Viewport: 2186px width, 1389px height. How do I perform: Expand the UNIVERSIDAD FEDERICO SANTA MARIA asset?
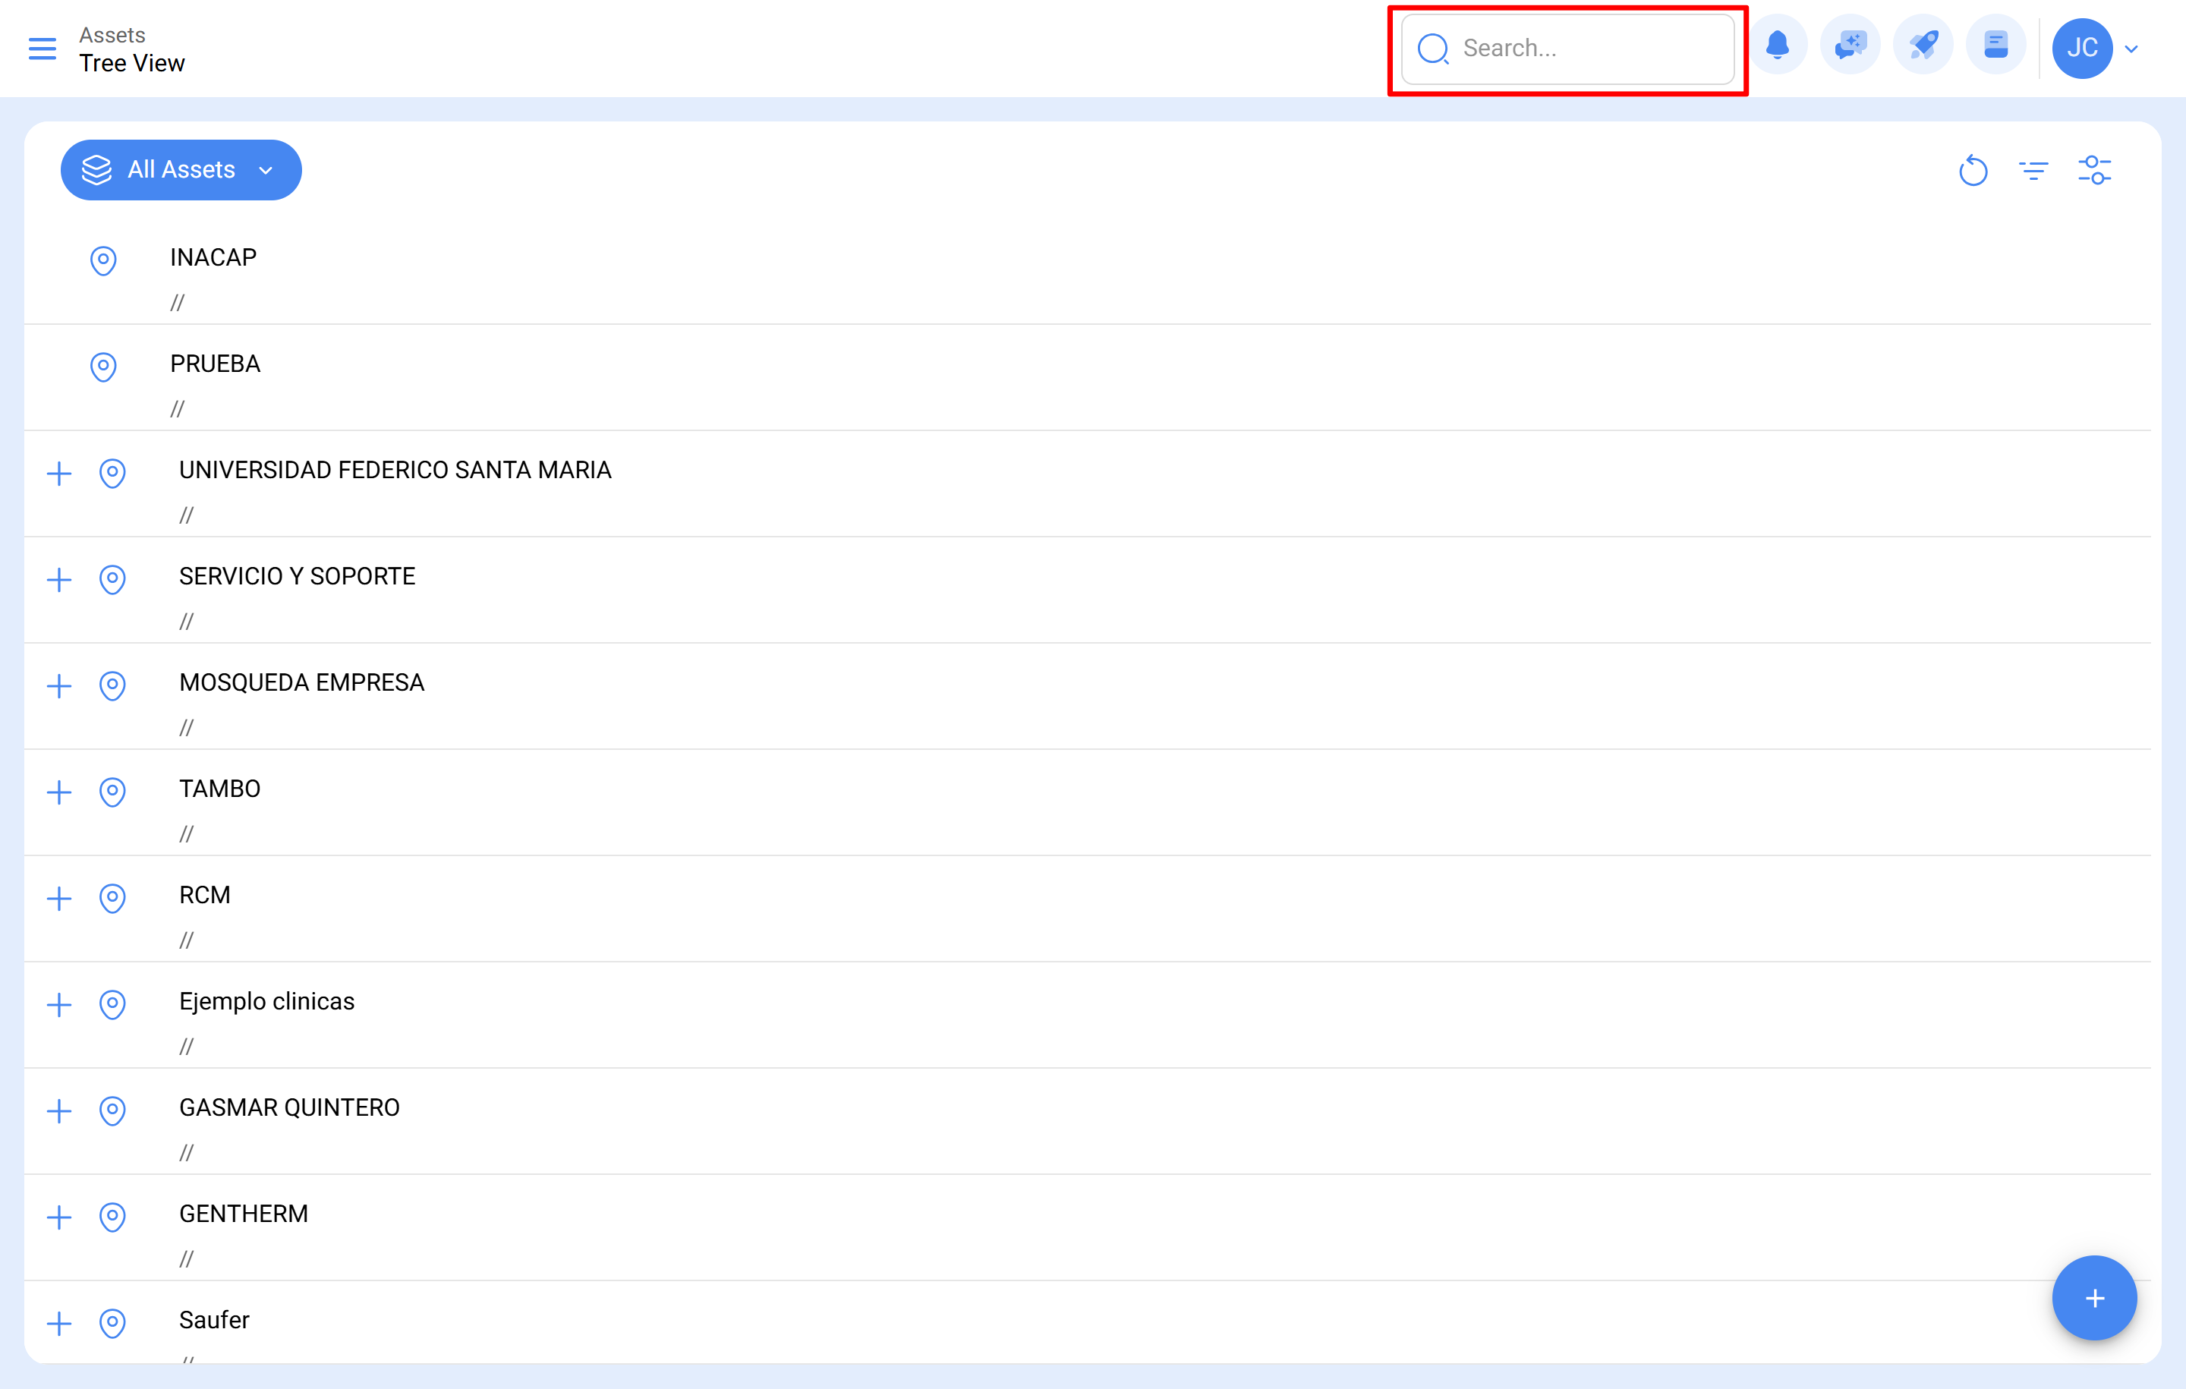(59, 474)
